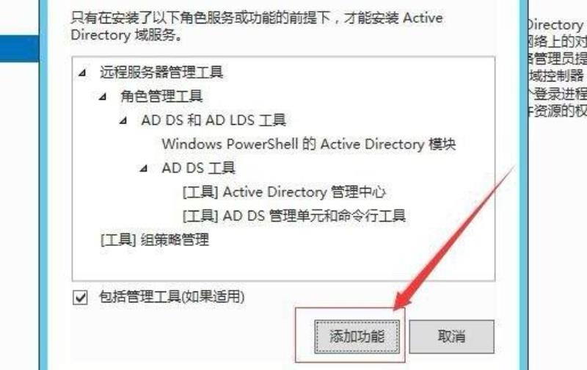Viewport: 587px width, 370px height.
Task: Click the 域控制器 description text at right
Action: [556, 76]
